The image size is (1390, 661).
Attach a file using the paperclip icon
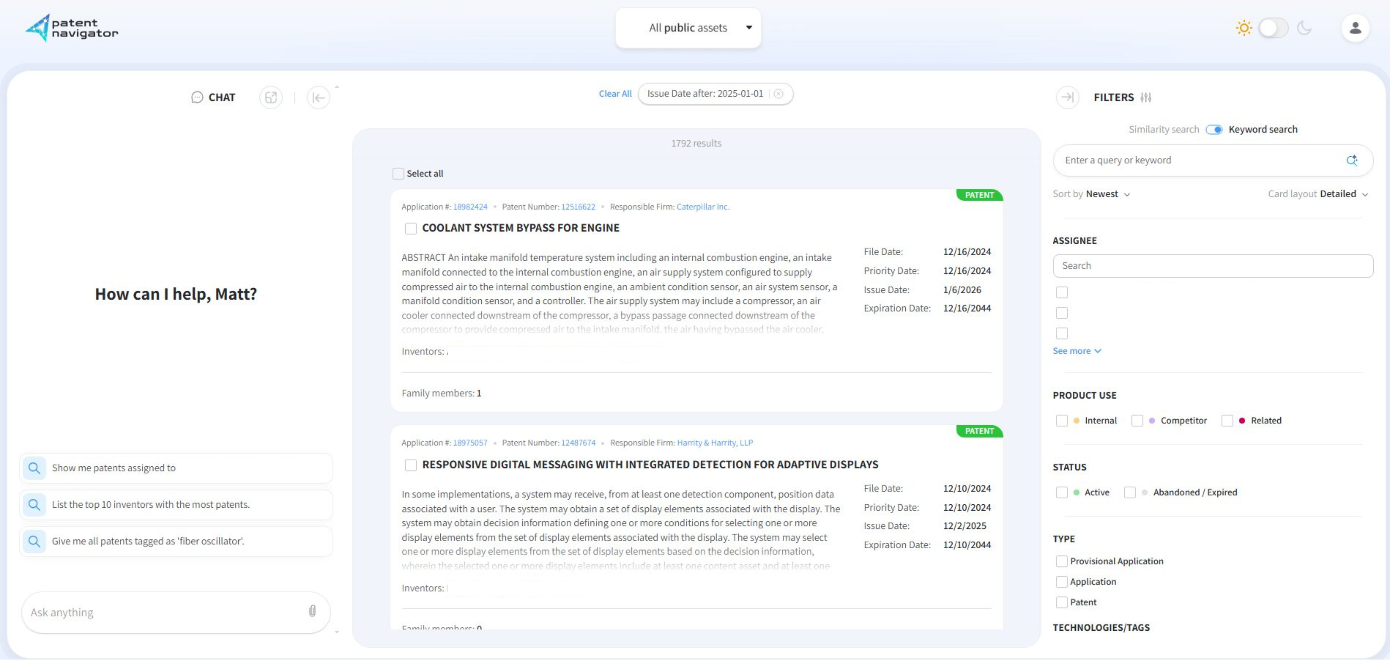click(312, 611)
